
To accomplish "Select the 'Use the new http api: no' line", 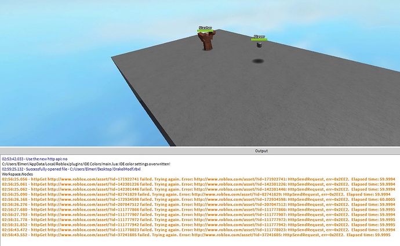I will click(x=35, y=159).
